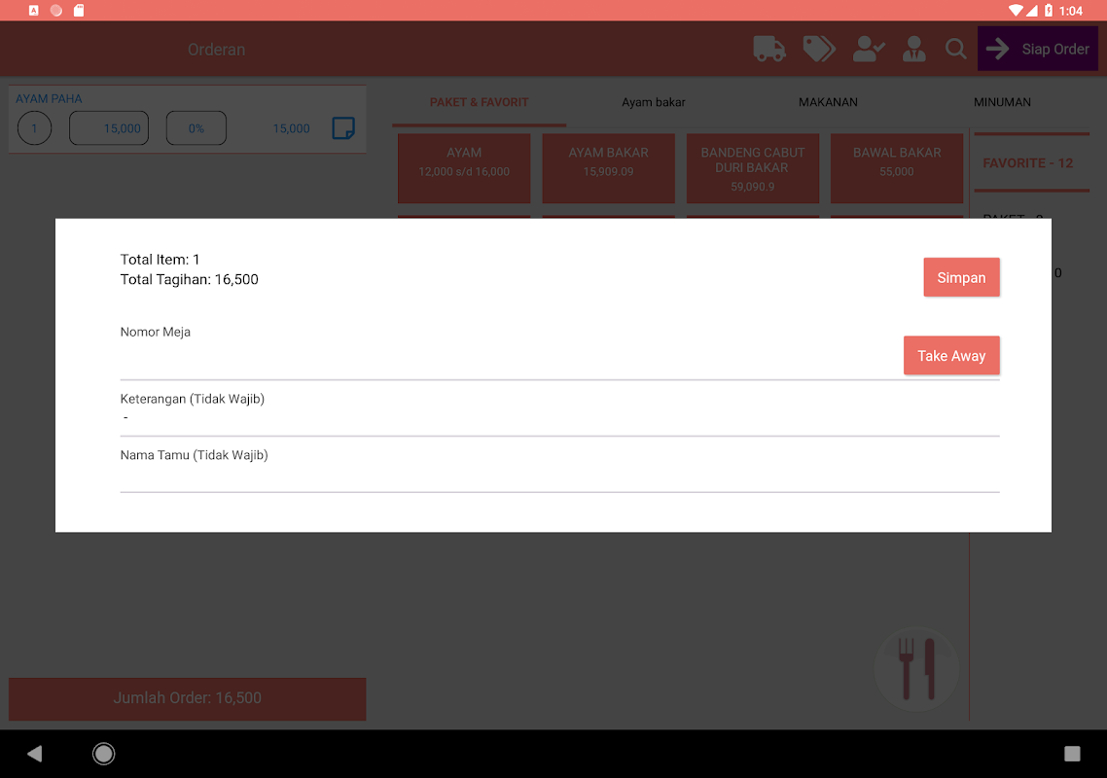Tap the 0% discount box
This screenshot has width=1107, height=778.
click(x=196, y=128)
